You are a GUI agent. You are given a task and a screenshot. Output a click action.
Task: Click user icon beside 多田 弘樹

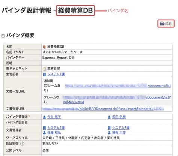point(109,117)
